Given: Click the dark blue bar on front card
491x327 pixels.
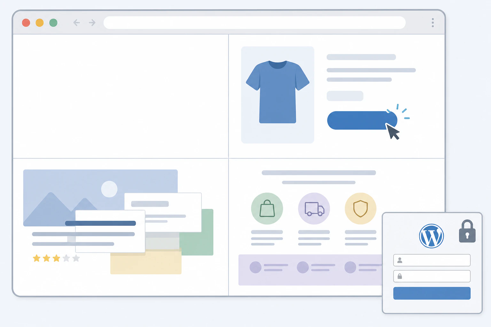Looking at the screenshot, I should pyautogui.click(x=100, y=223).
